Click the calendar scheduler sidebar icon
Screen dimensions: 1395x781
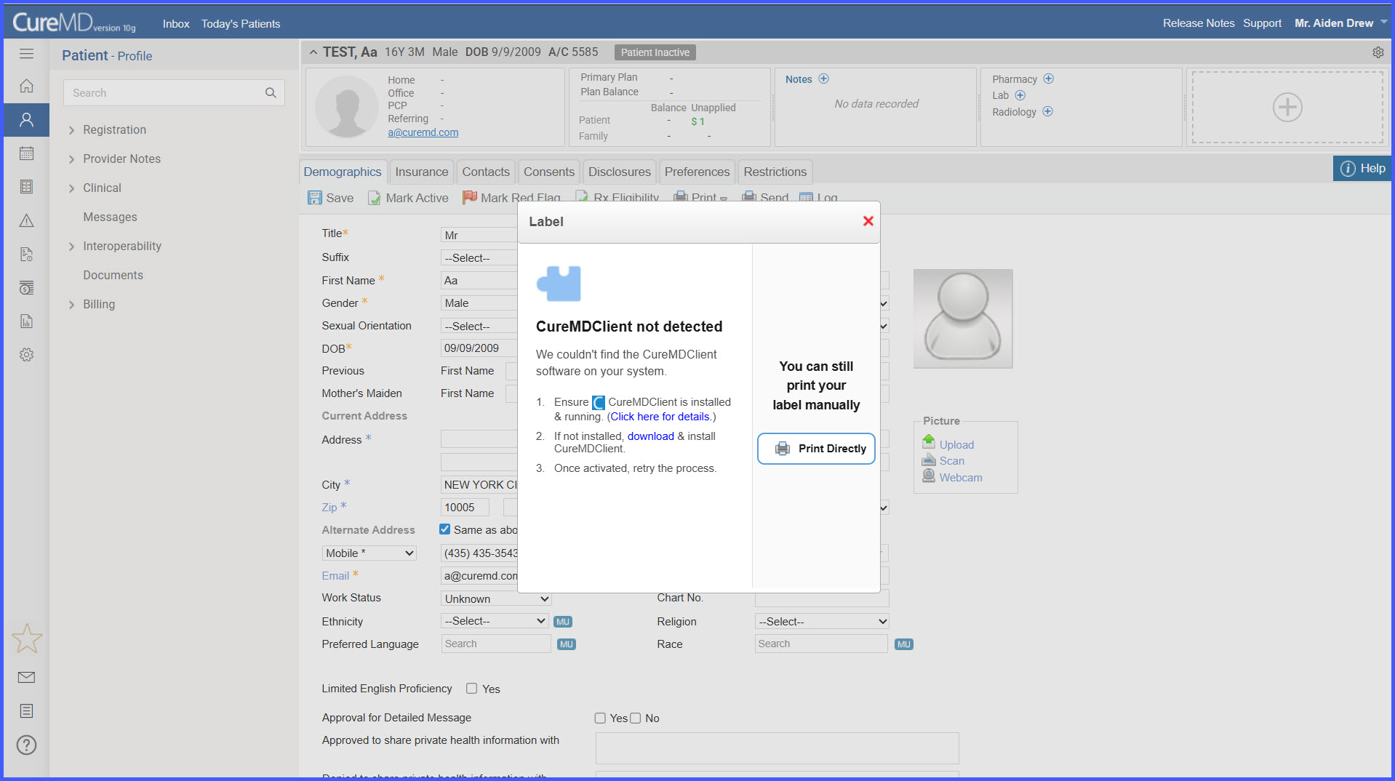(27, 153)
